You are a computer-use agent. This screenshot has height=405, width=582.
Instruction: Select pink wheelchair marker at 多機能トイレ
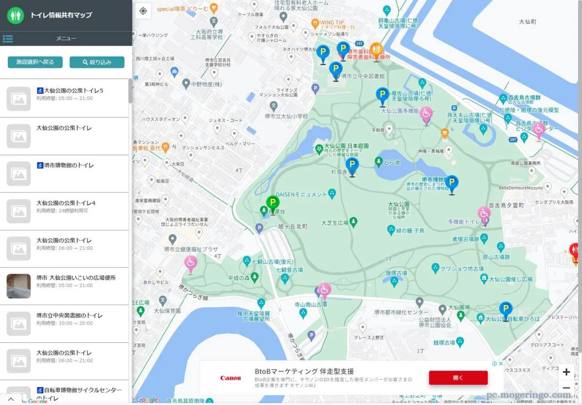point(484,215)
